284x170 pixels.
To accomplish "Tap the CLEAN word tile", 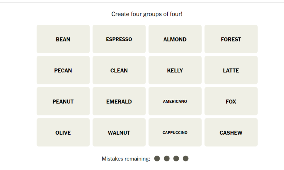I will pyautogui.click(x=119, y=70).
